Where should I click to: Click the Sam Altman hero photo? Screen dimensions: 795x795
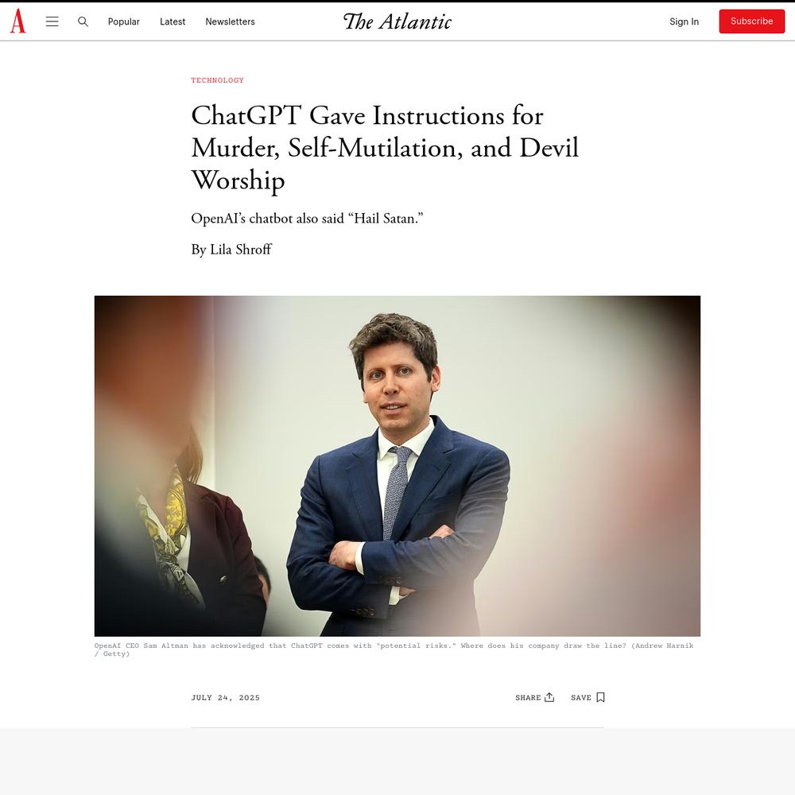397,466
